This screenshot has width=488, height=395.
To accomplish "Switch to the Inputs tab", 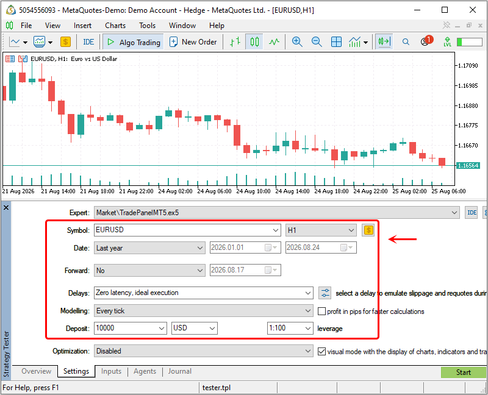I will click(x=111, y=371).
